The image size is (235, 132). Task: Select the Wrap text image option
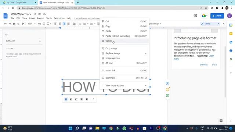(x=71, y=99)
